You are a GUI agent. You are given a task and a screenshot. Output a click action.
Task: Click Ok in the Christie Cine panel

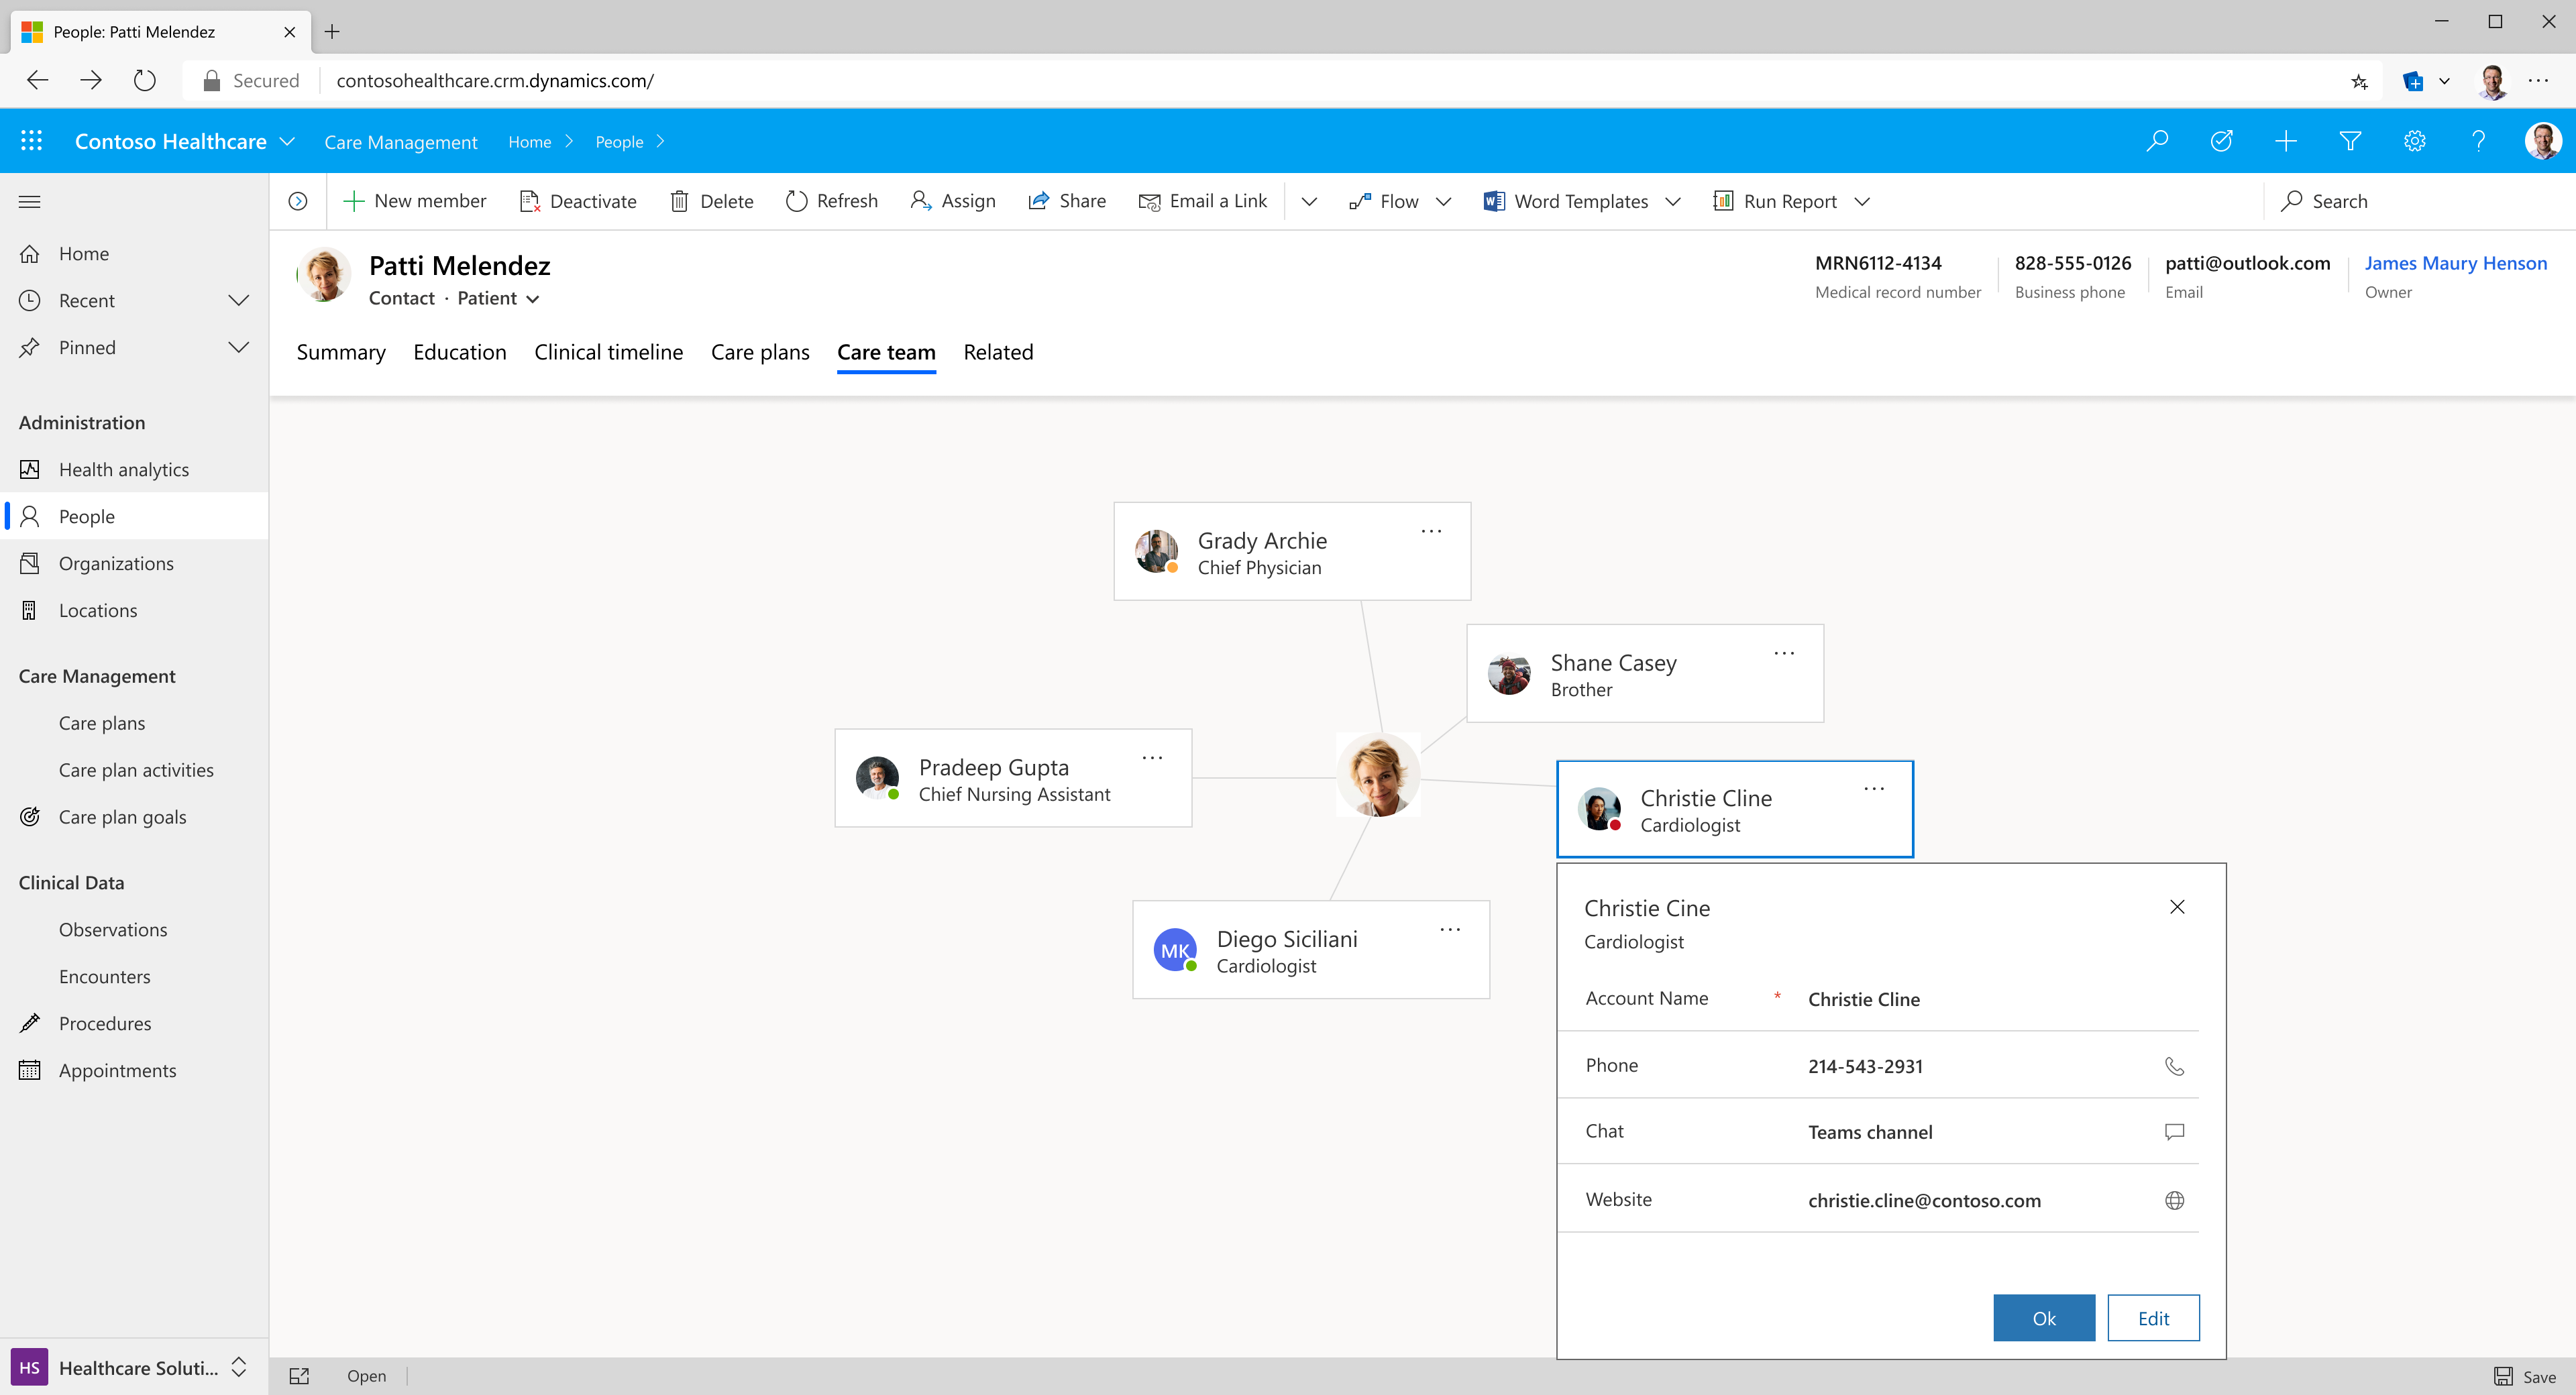tap(2044, 1318)
